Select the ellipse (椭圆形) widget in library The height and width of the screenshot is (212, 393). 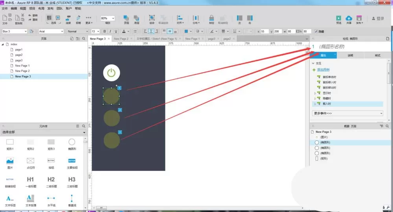[x=72, y=144]
